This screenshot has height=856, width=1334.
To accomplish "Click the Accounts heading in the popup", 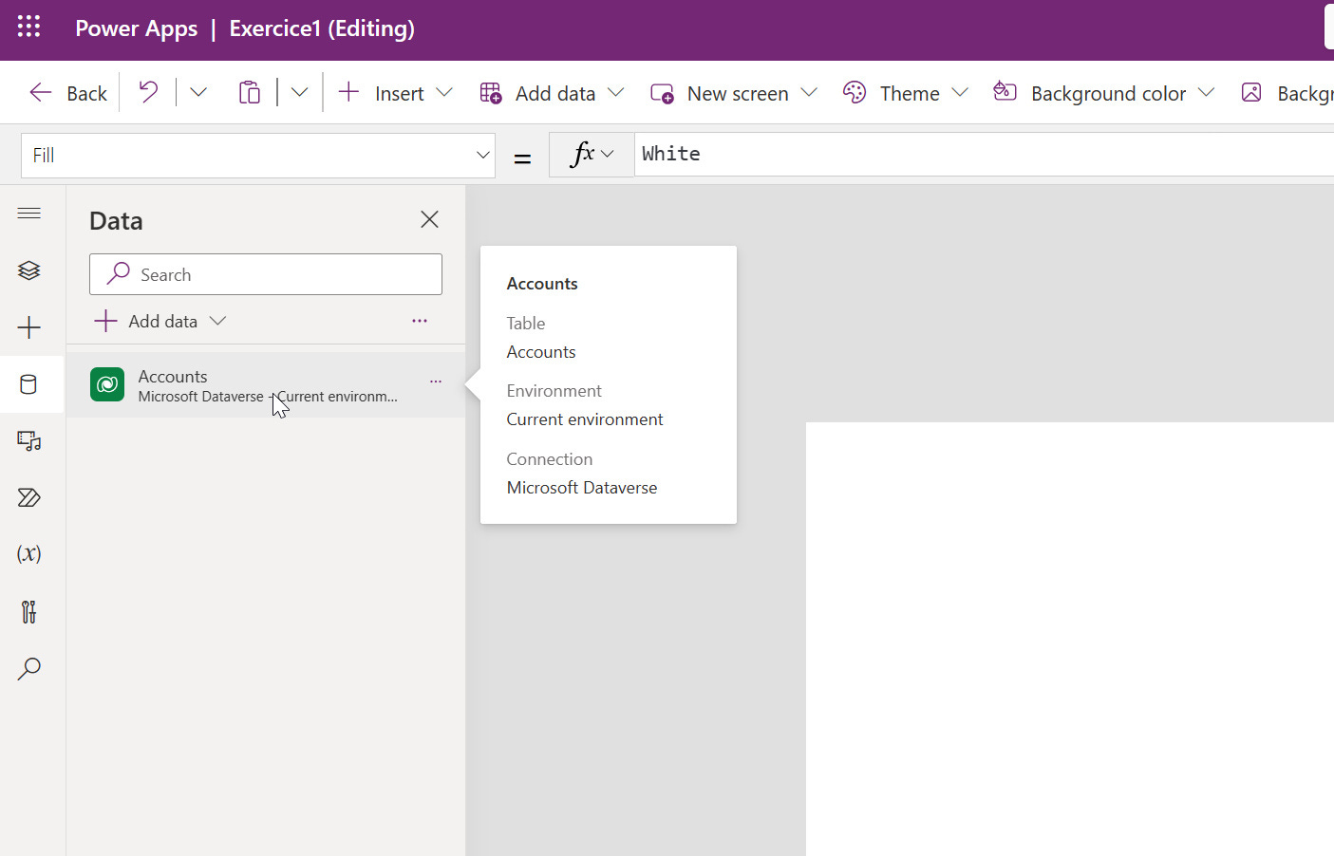I will tap(542, 284).
